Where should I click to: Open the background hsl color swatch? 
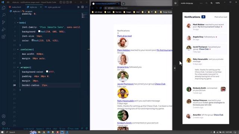39,31
